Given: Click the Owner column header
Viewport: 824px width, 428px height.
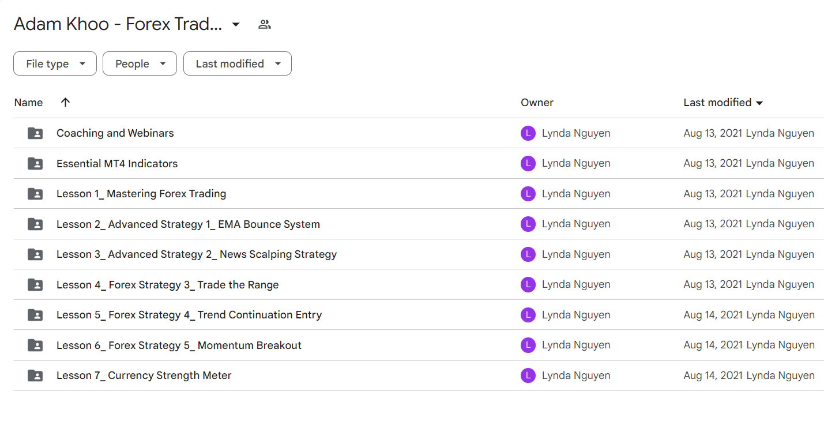Looking at the screenshot, I should click(x=537, y=102).
